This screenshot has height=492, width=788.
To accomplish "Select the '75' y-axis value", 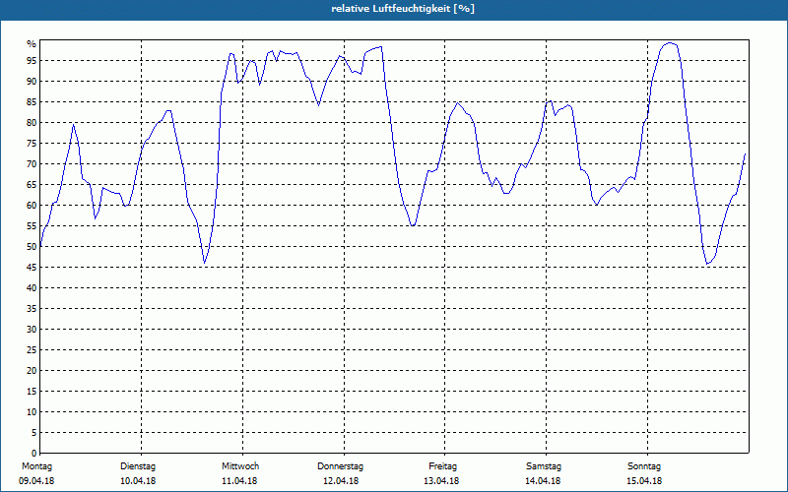I will [x=32, y=143].
